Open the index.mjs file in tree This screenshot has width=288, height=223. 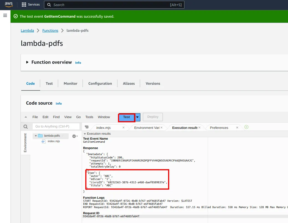coord(54,141)
